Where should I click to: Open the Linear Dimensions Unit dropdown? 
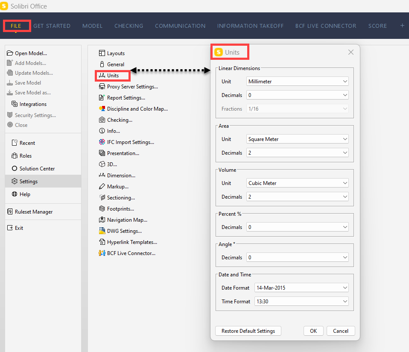pyautogui.click(x=298, y=82)
